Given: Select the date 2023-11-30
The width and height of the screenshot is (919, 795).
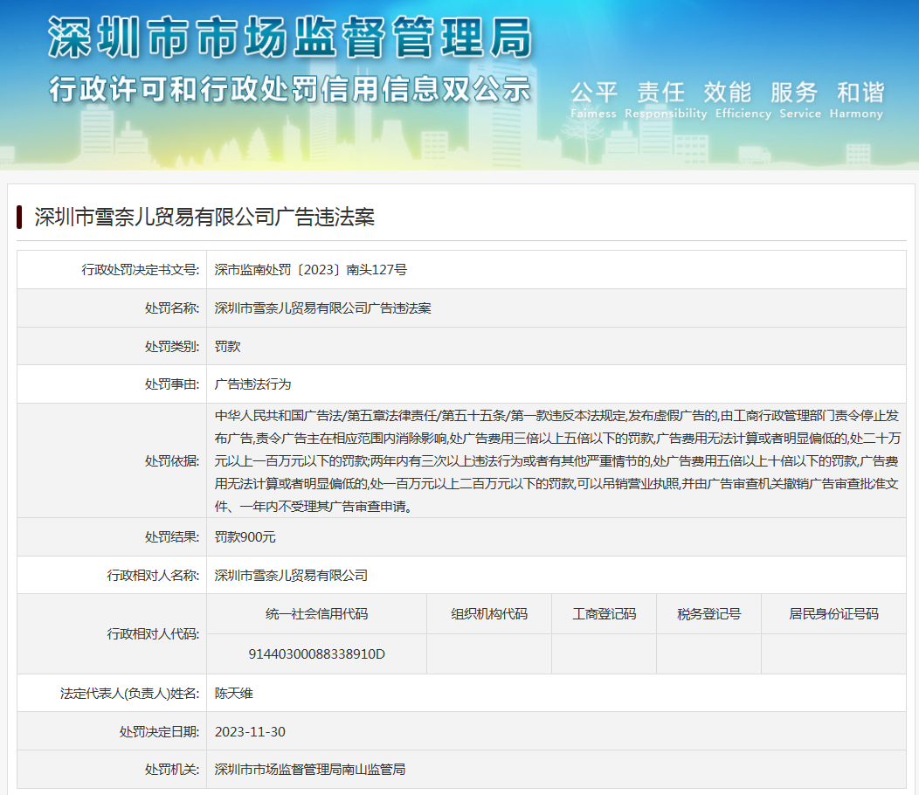Looking at the screenshot, I should pyautogui.click(x=250, y=732).
